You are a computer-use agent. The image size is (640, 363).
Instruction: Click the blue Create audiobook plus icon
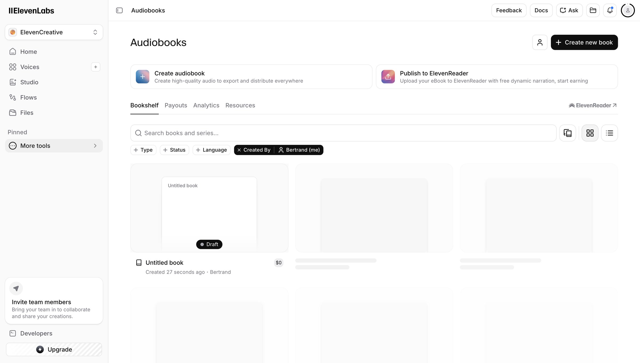142,77
